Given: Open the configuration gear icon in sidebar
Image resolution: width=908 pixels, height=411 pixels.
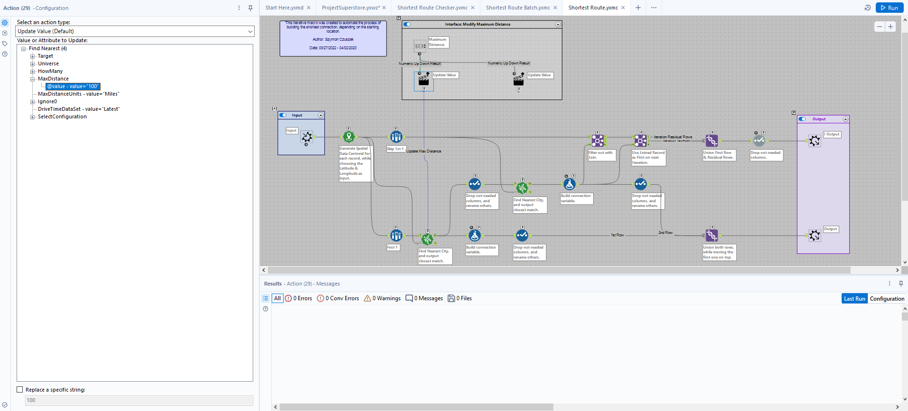Looking at the screenshot, I should [5, 23].
